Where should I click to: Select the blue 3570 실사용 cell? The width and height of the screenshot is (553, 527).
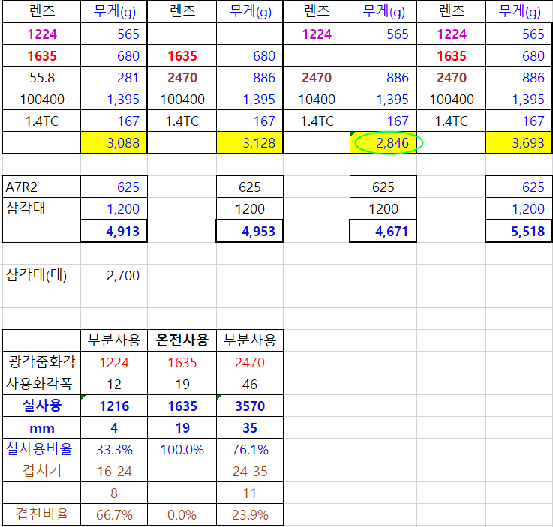point(250,406)
